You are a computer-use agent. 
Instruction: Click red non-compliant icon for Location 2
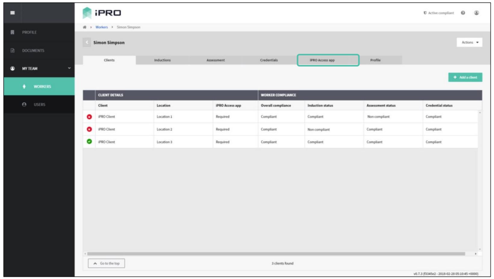click(89, 129)
